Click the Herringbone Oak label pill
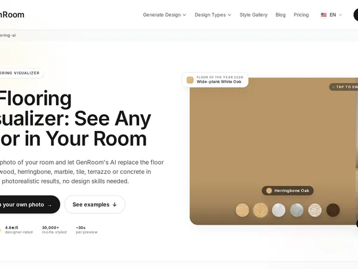 pyautogui.click(x=288, y=191)
